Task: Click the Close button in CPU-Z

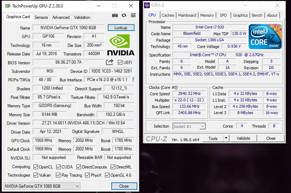Action: [271, 138]
